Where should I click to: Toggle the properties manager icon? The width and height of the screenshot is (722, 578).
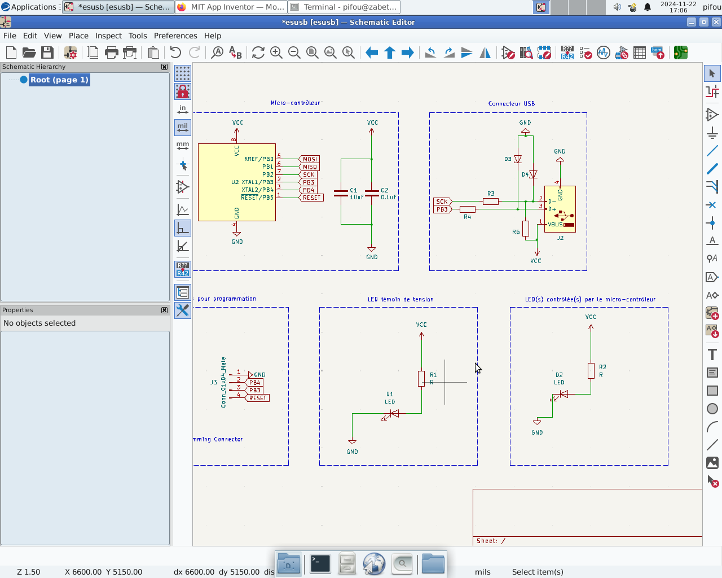[183, 310]
